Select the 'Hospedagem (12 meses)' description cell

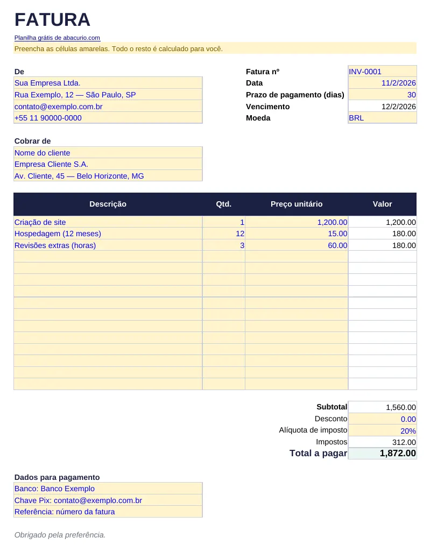108,233
